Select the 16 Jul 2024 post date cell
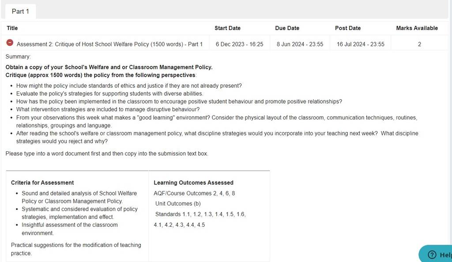 coord(360,45)
